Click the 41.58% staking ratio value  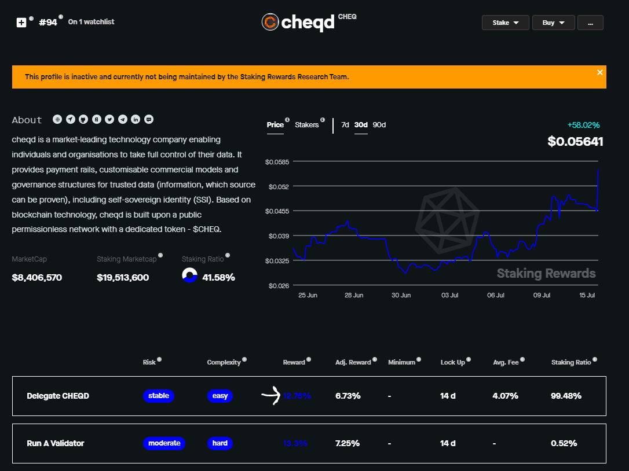(218, 277)
